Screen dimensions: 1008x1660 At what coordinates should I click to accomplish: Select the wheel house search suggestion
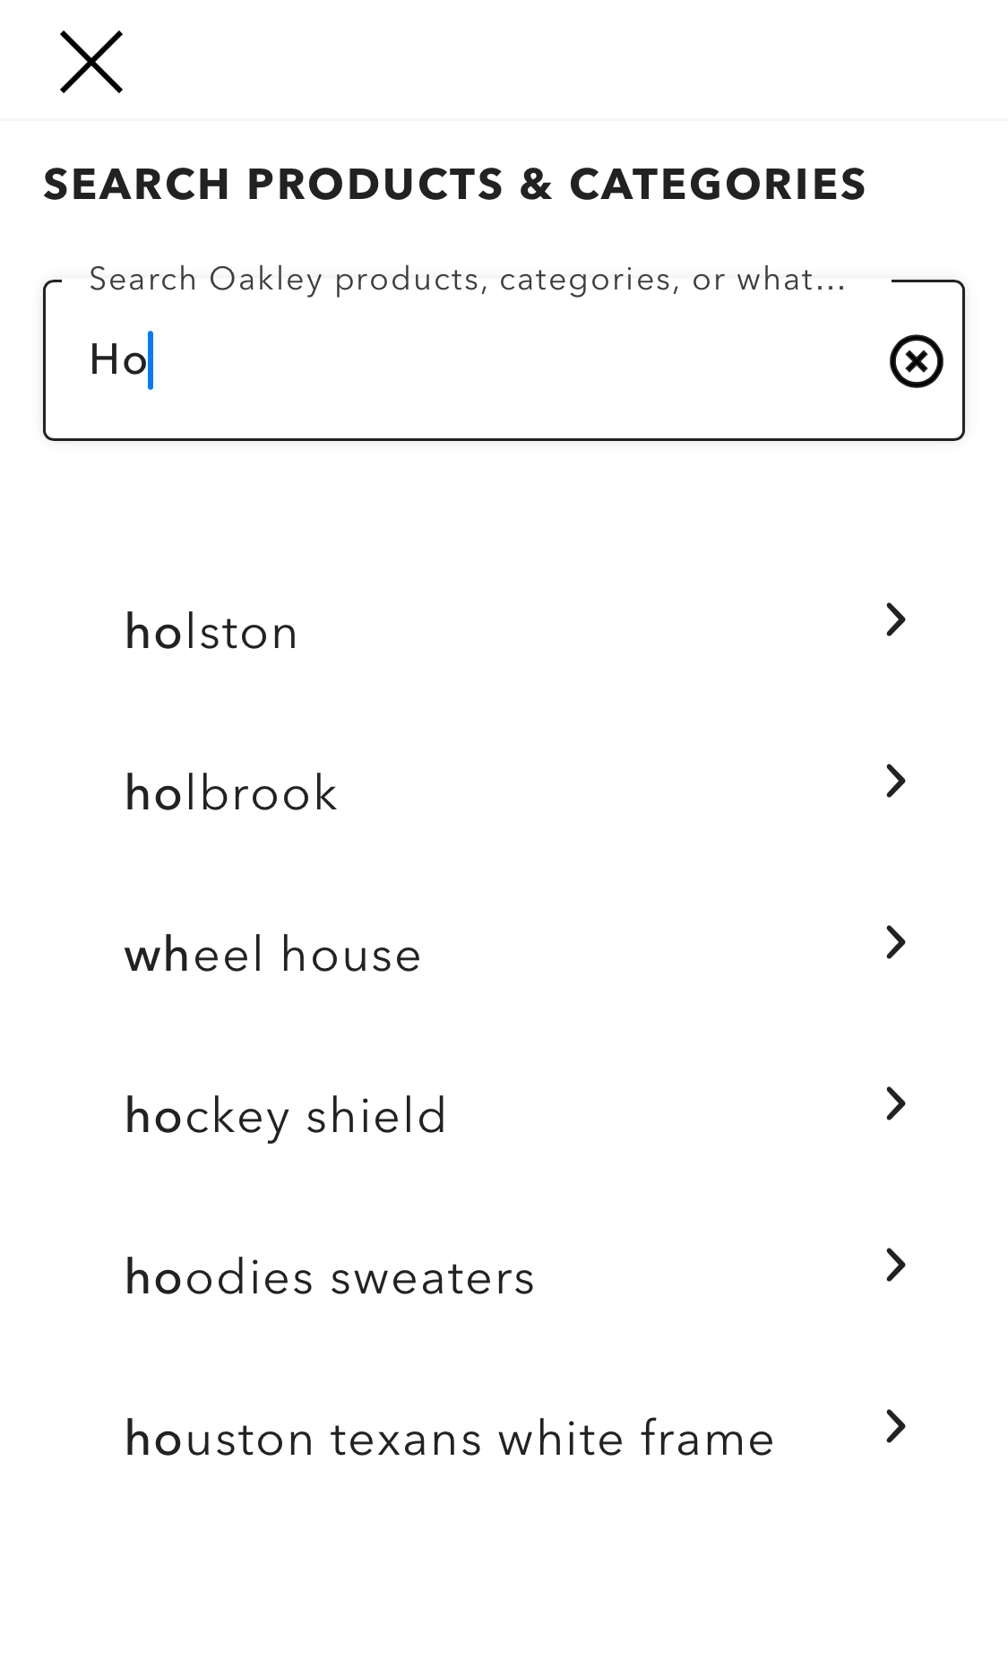click(x=273, y=955)
